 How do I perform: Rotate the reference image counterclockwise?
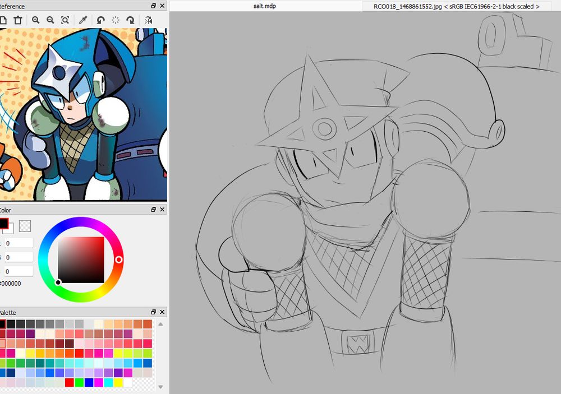(x=100, y=20)
